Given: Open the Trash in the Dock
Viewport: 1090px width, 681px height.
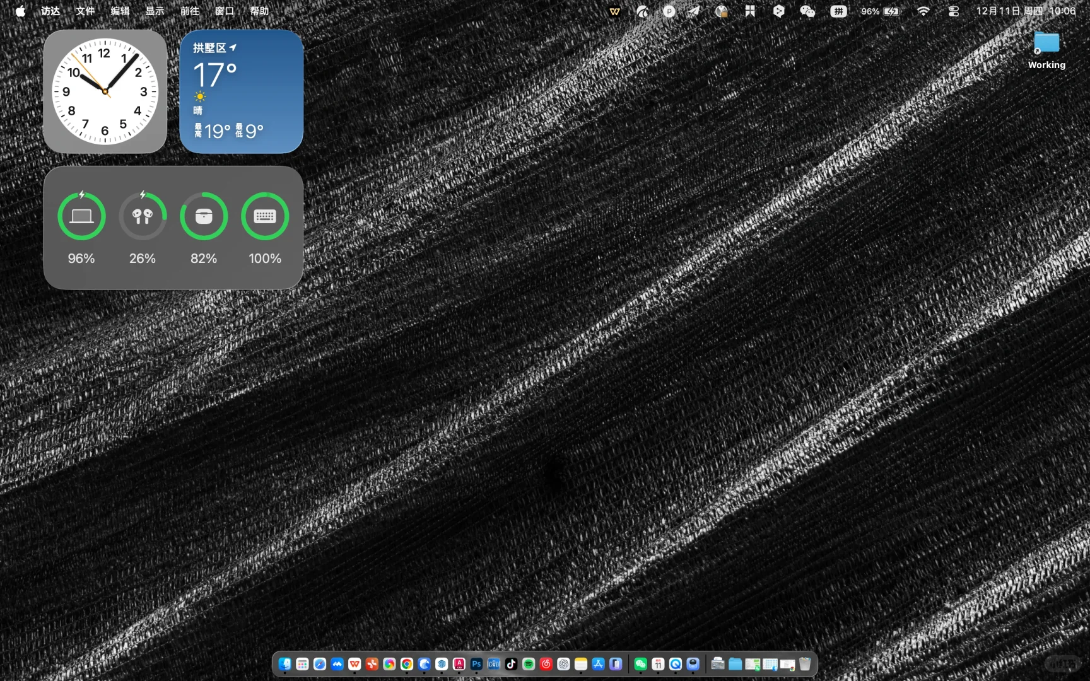Looking at the screenshot, I should (805, 664).
